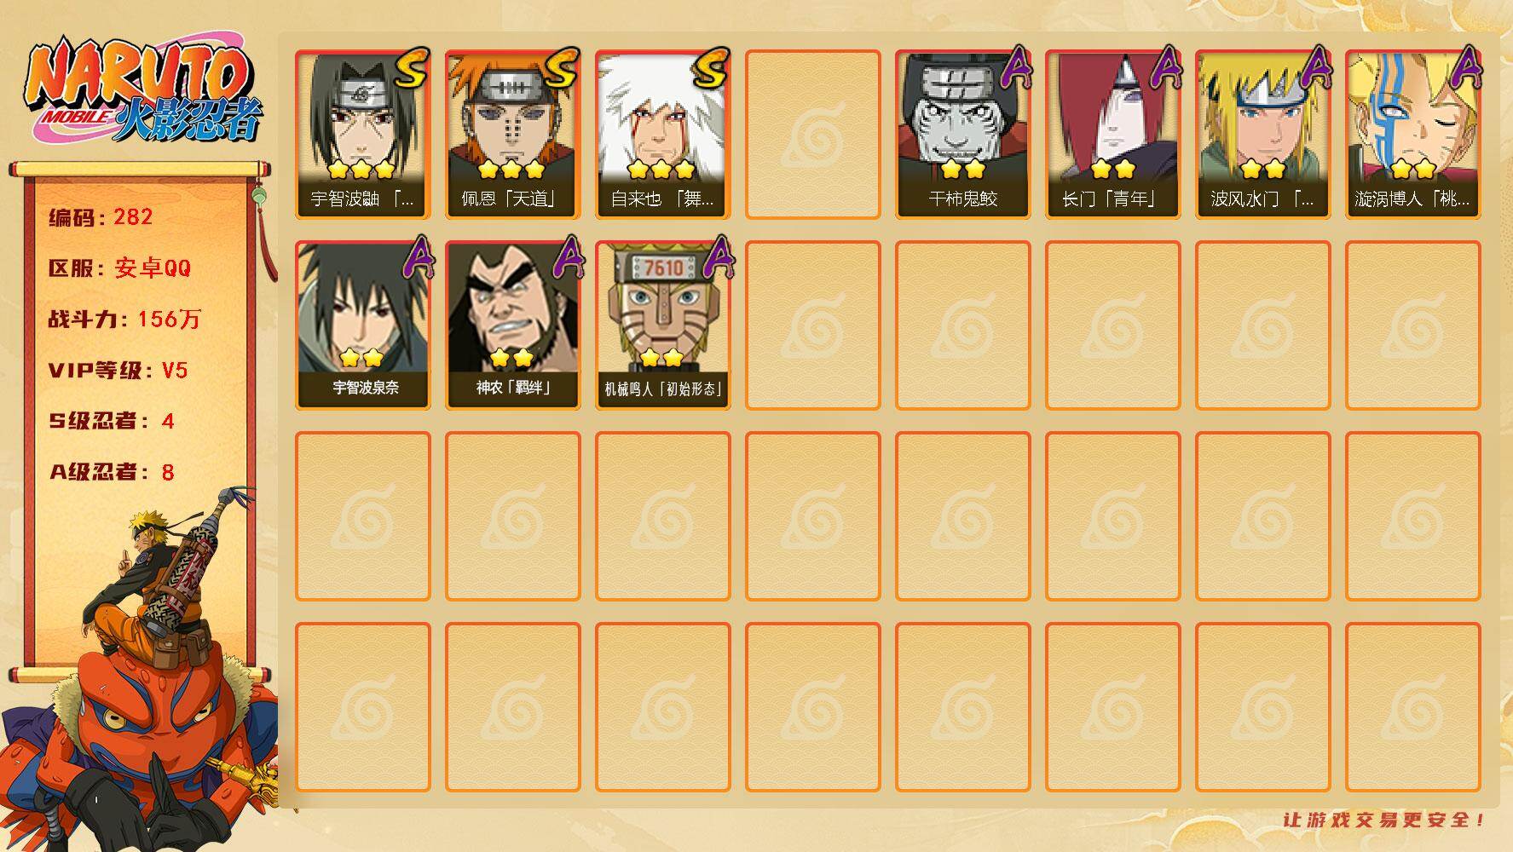1513x852 pixels.
Task: Click the empty slot between 自来也 and 干柿鬼鲛
Action: point(813,135)
